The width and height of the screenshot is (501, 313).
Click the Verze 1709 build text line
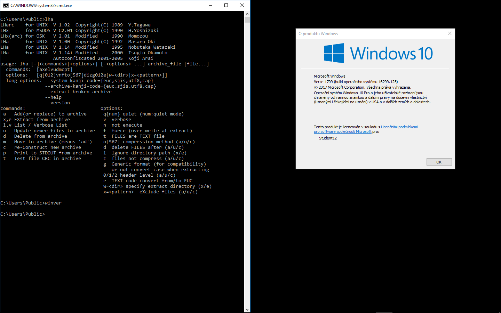click(x=356, y=82)
